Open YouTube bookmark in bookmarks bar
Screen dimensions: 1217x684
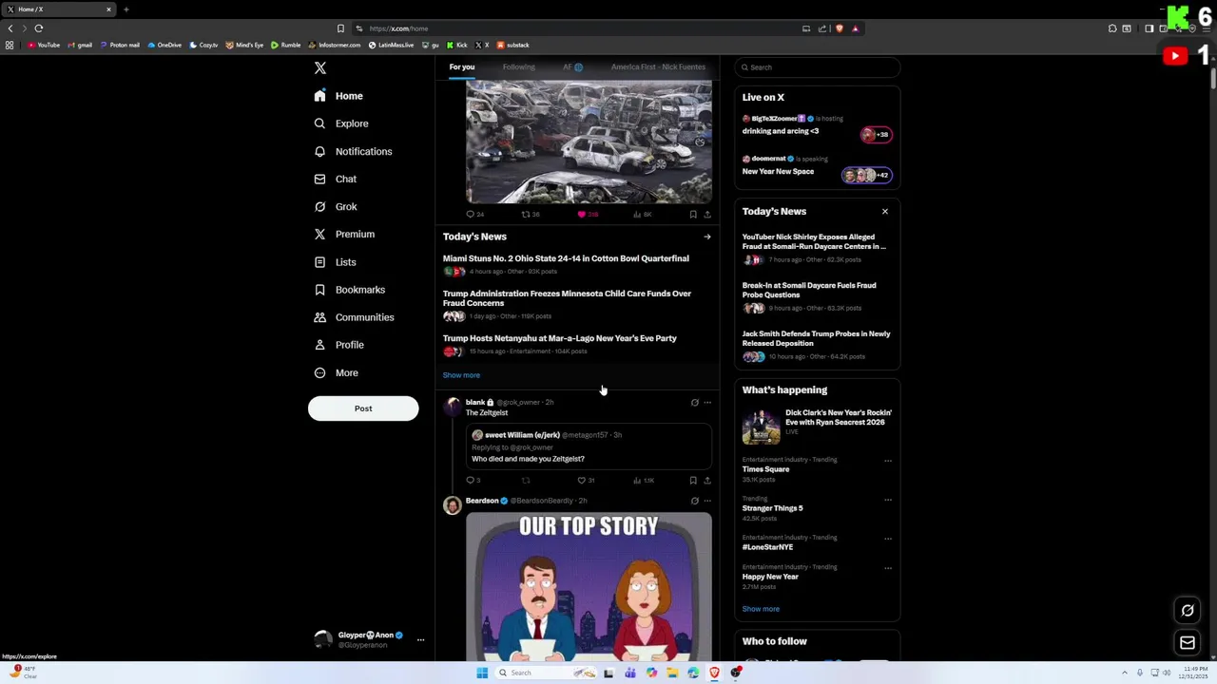(x=44, y=45)
